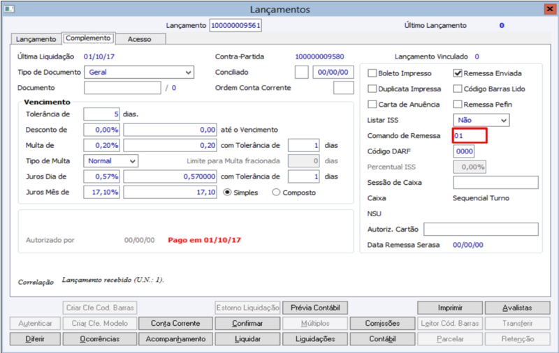
Task: Edit Juros Dia tolerance days field
Action: 304,176
